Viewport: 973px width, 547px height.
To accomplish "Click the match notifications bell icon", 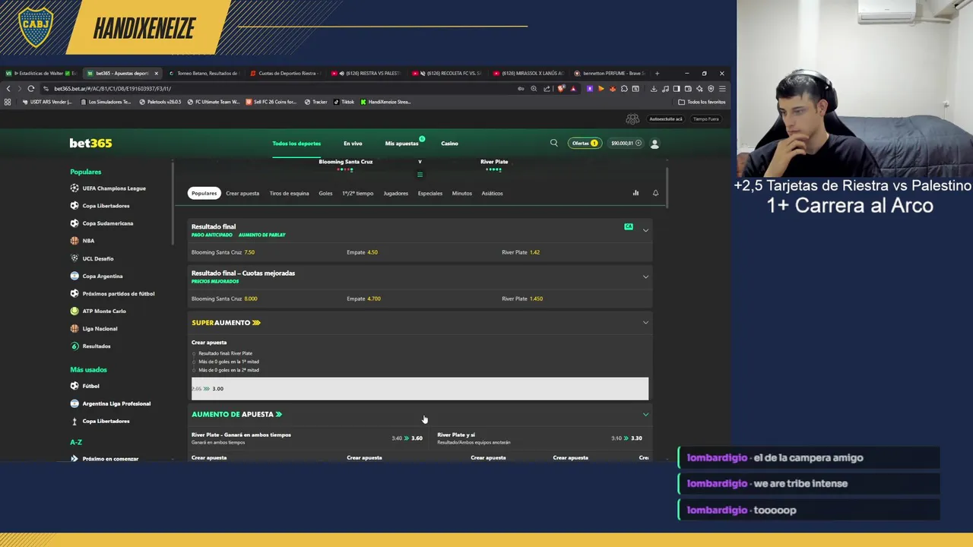I will coord(655,193).
